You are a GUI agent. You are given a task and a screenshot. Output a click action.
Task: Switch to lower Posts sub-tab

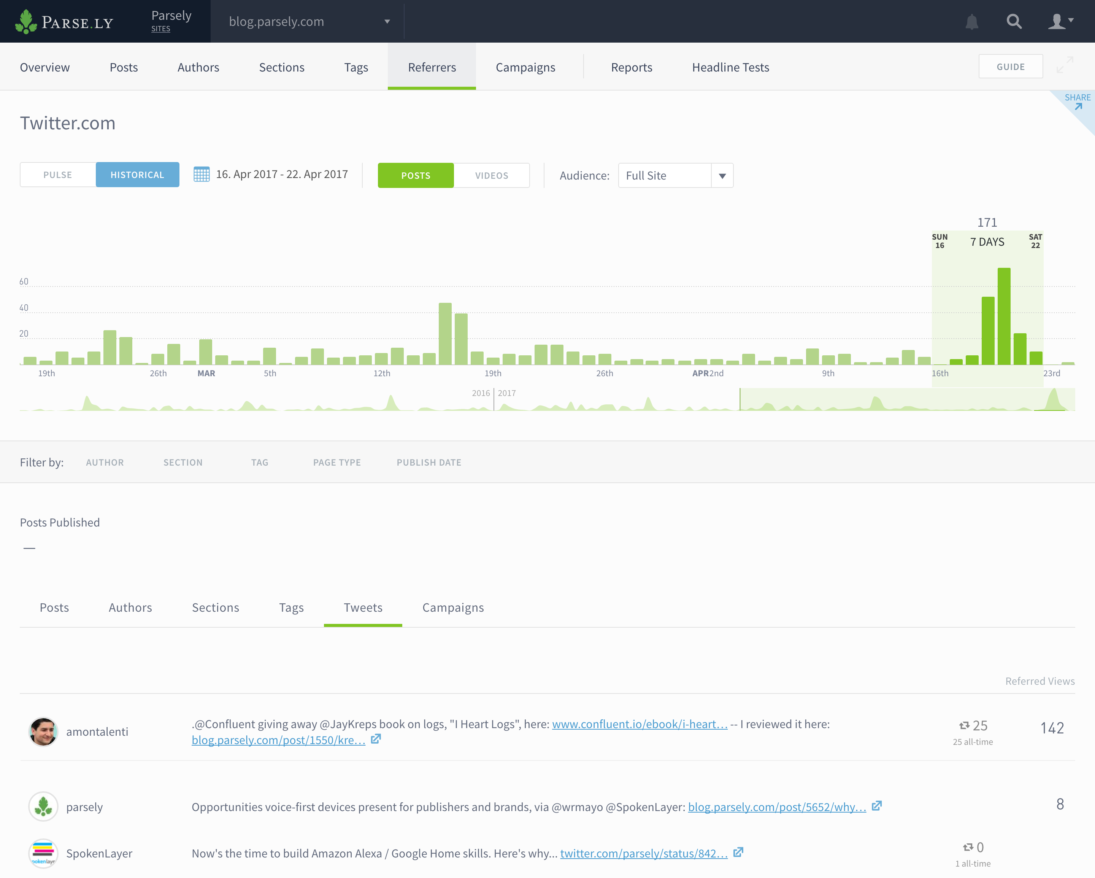pos(54,608)
